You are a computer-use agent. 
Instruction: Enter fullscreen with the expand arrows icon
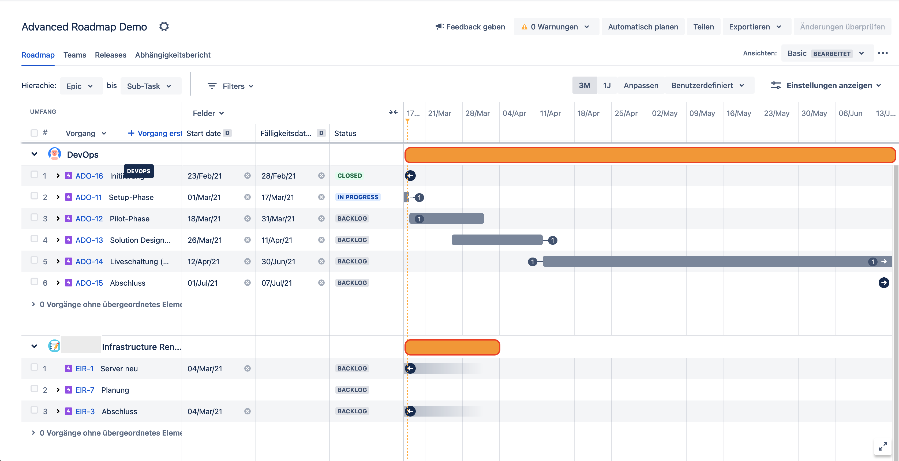tap(883, 446)
